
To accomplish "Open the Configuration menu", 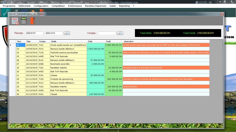I will tap(41, 6).
